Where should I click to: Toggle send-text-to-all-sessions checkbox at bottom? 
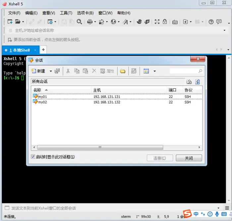coord(7,208)
